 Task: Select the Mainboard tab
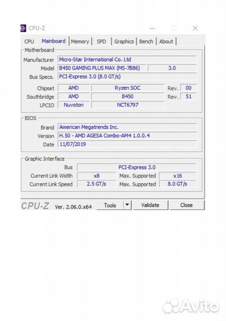[53, 41]
